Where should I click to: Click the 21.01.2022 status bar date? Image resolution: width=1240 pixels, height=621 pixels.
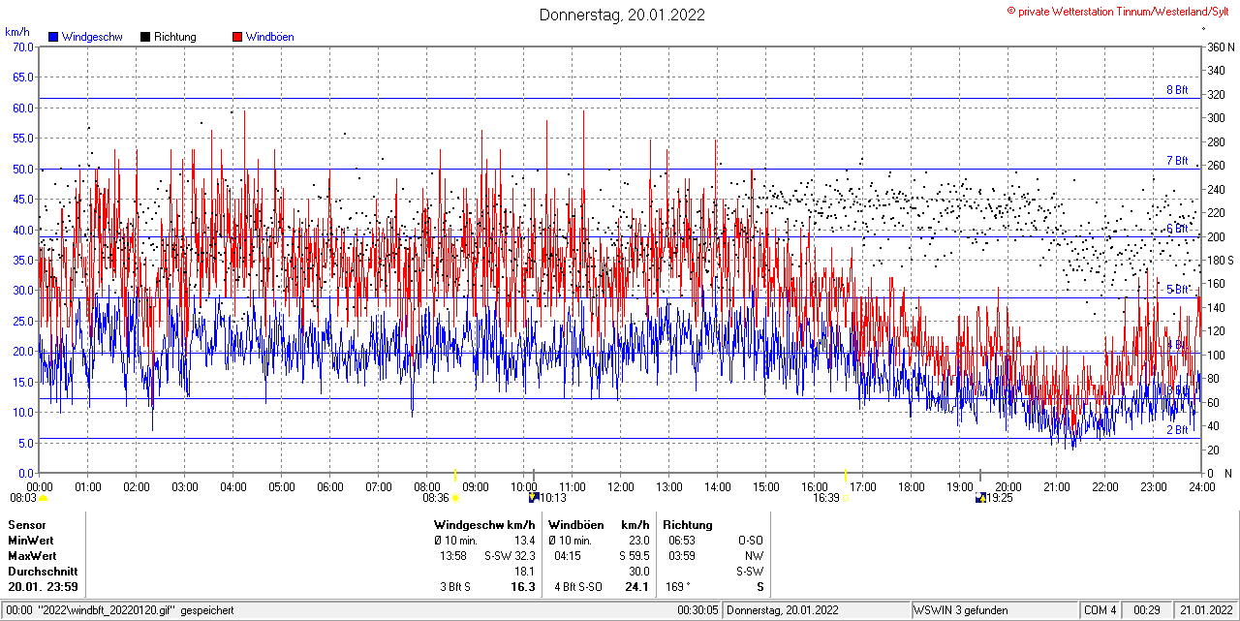(x=1206, y=610)
